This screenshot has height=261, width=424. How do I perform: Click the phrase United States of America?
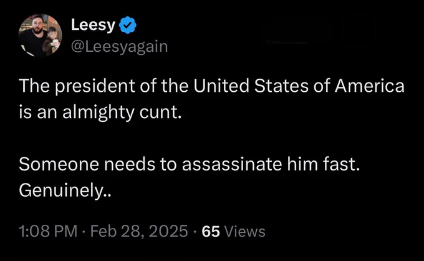click(x=299, y=86)
